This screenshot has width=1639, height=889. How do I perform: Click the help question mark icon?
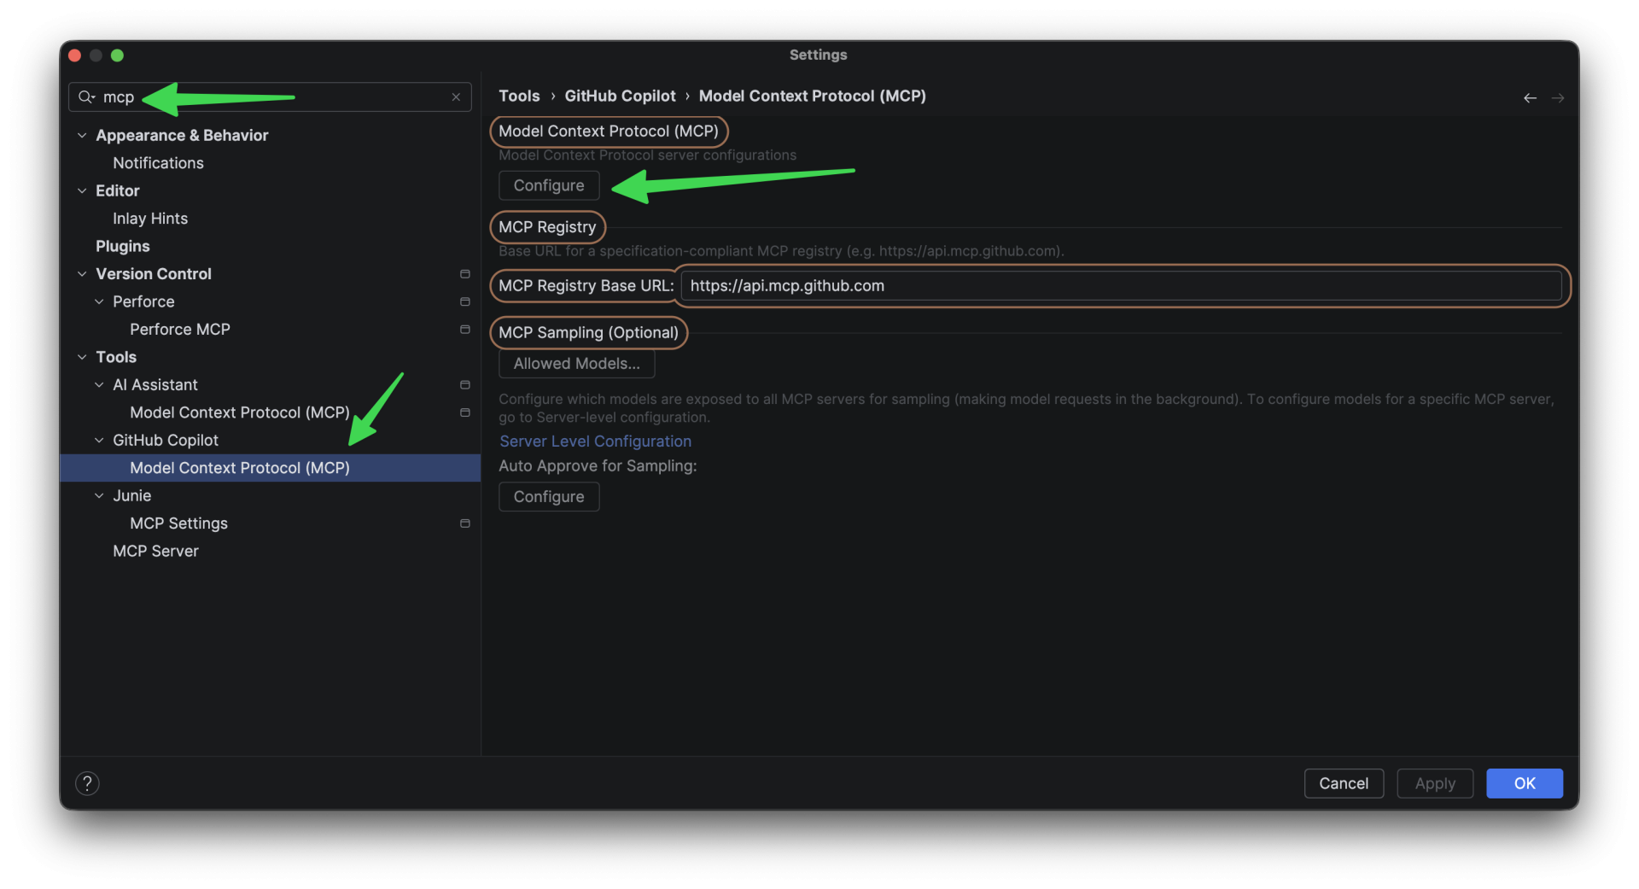pos(87,783)
